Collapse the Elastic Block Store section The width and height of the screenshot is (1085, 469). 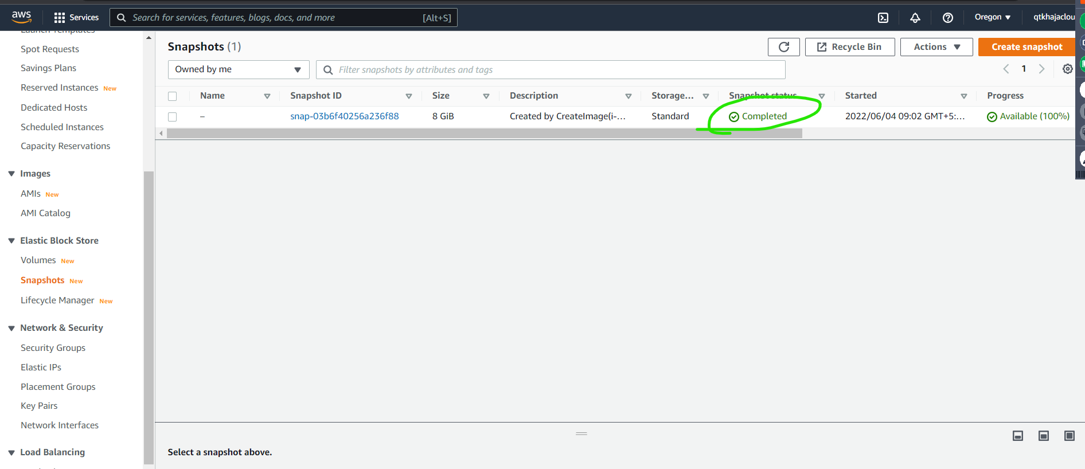click(11, 241)
